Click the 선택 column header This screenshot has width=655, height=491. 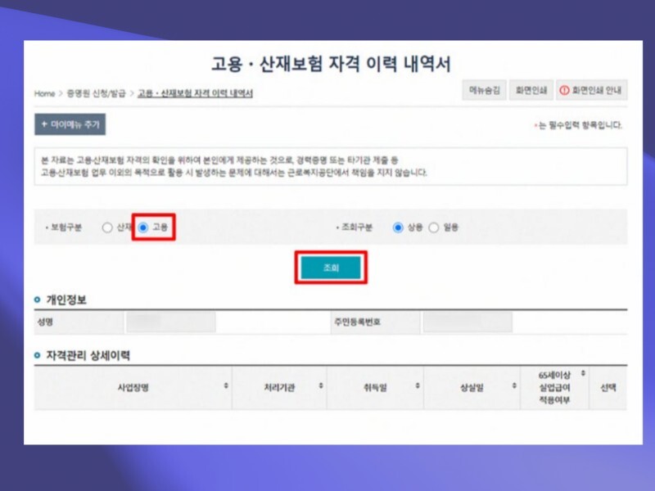pyautogui.click(x=608, y=387)
